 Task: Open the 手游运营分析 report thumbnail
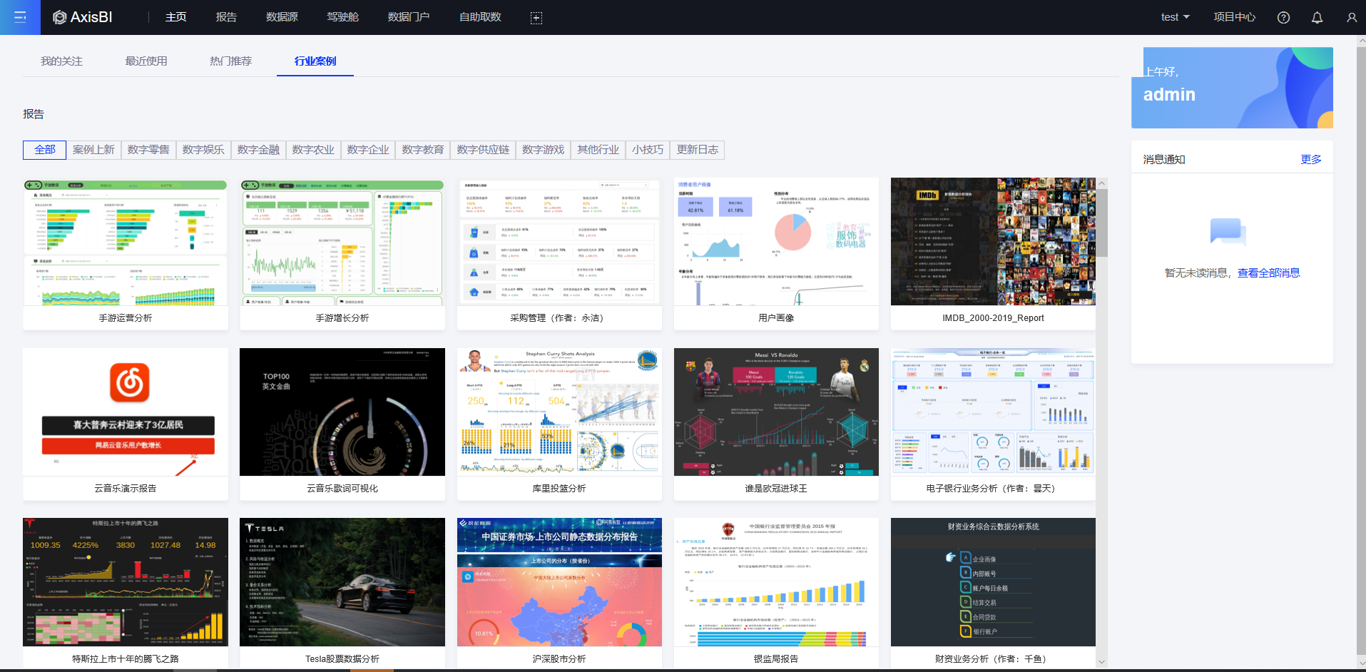tap(126, 242)
